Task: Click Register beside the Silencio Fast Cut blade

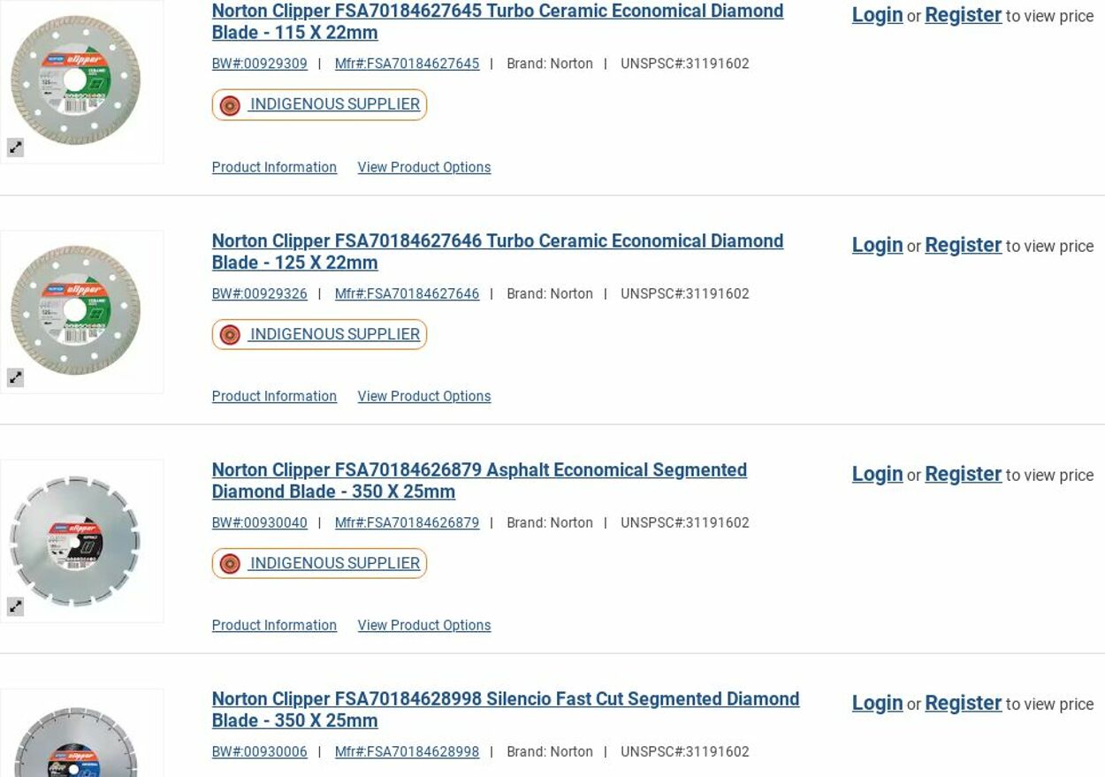Action: tap(963, 703)
